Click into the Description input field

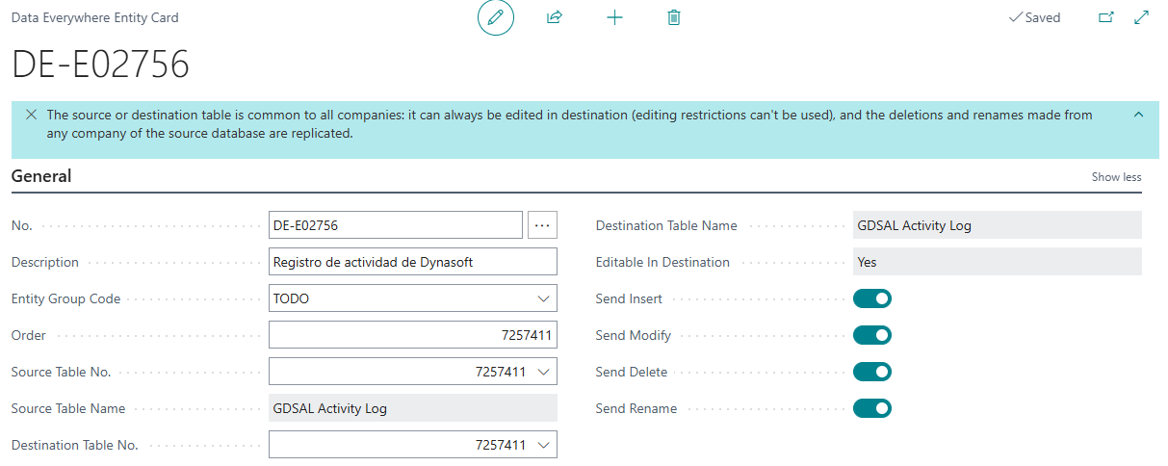[413, 262]
